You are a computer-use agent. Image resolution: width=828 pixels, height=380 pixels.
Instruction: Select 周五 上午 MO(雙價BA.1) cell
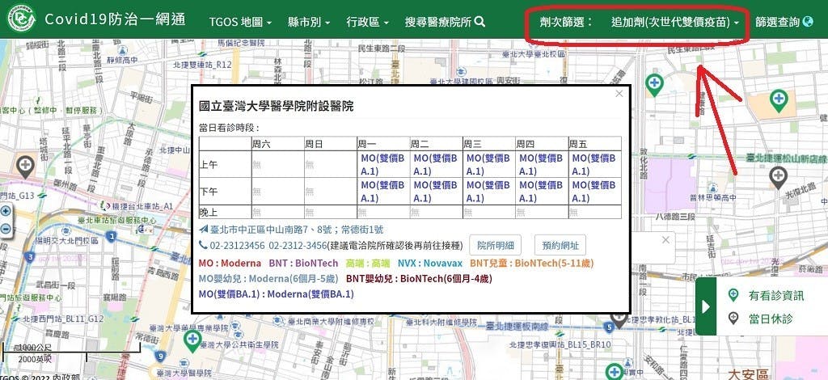point(594,164)
